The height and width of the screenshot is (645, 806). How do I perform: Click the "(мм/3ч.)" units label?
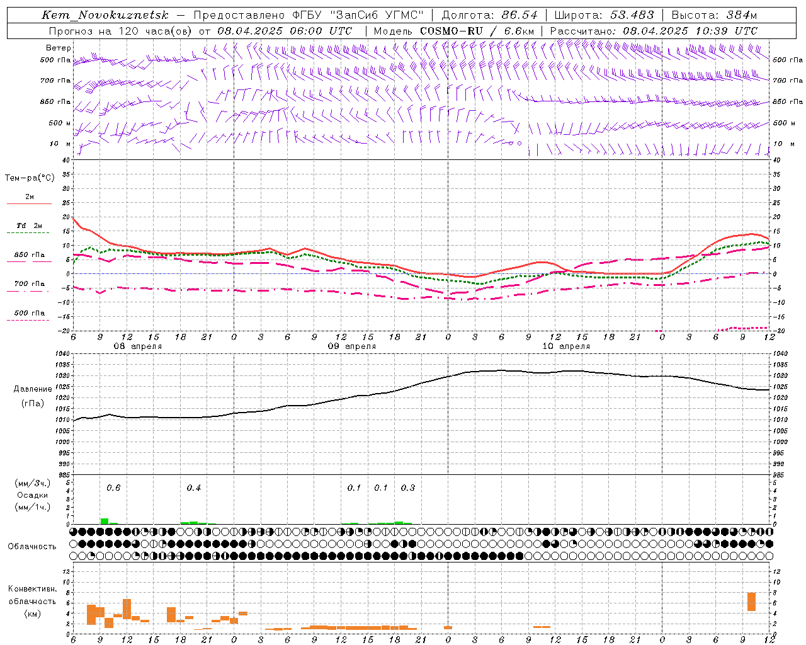(x=32, y=483)
